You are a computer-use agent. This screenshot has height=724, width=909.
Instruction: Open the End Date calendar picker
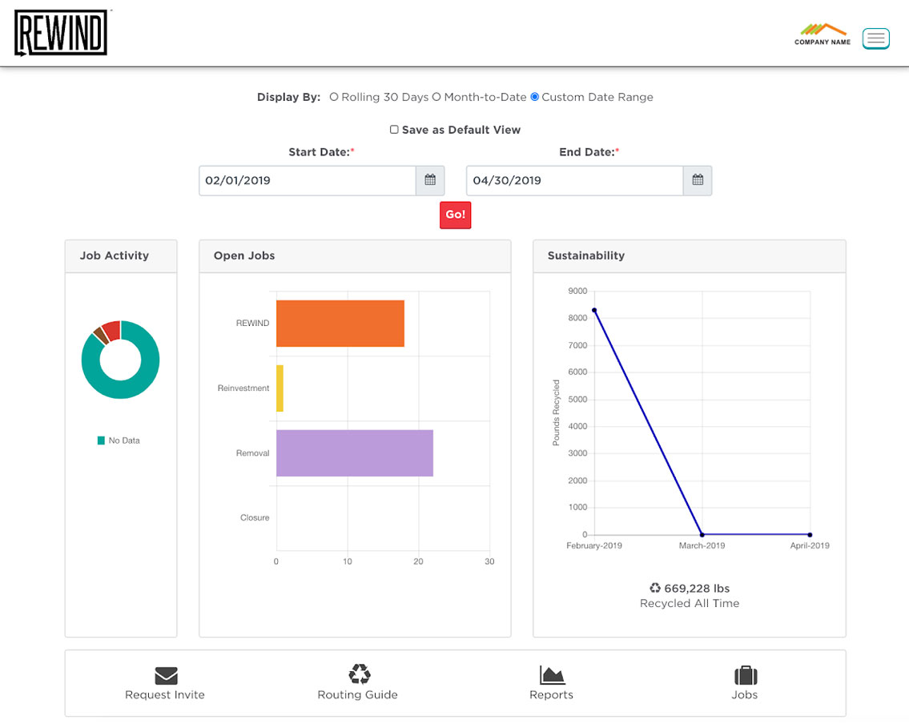tap(698, 180)
